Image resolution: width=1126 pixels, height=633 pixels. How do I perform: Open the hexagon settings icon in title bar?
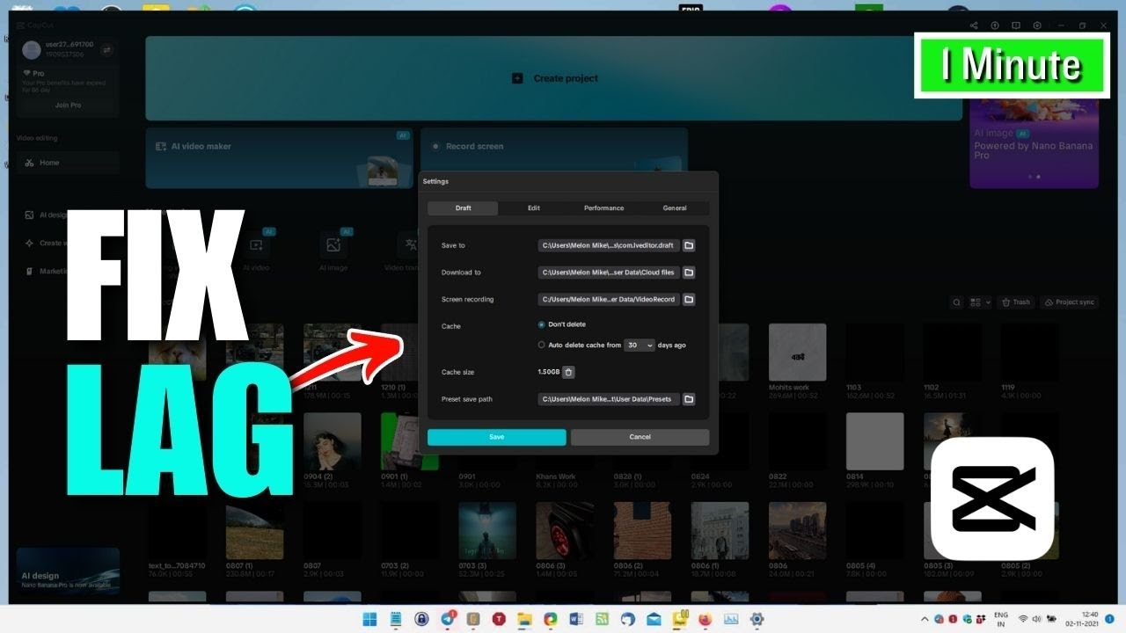pos(1037,25)
